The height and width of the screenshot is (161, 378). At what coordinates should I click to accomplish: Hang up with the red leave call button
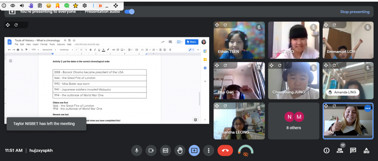224,150
